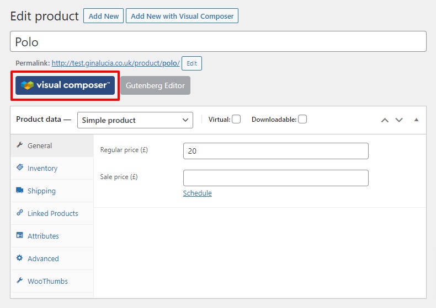
Task: Open the WooThumbs tab
Action: (52, 281)
